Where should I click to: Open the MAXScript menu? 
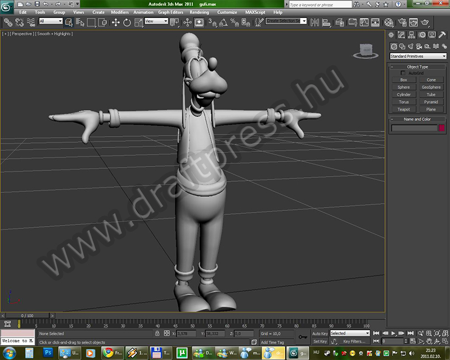pyautogui.click(x=255, y=12)
